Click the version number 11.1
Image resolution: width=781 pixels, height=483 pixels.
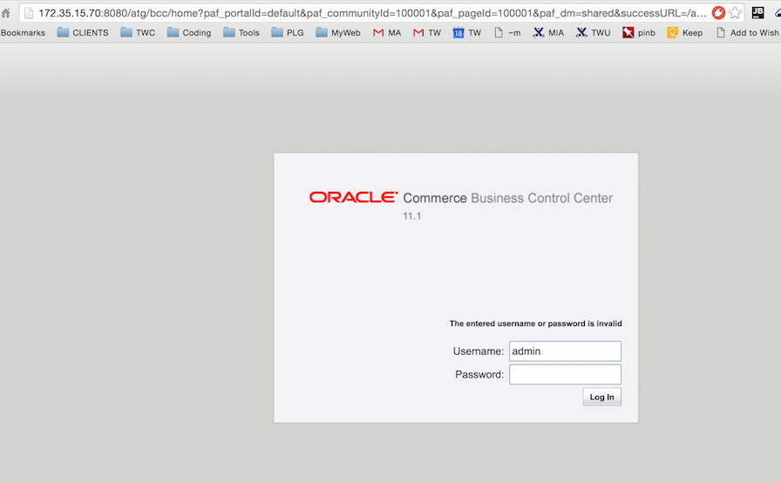[x=412, y=216]
